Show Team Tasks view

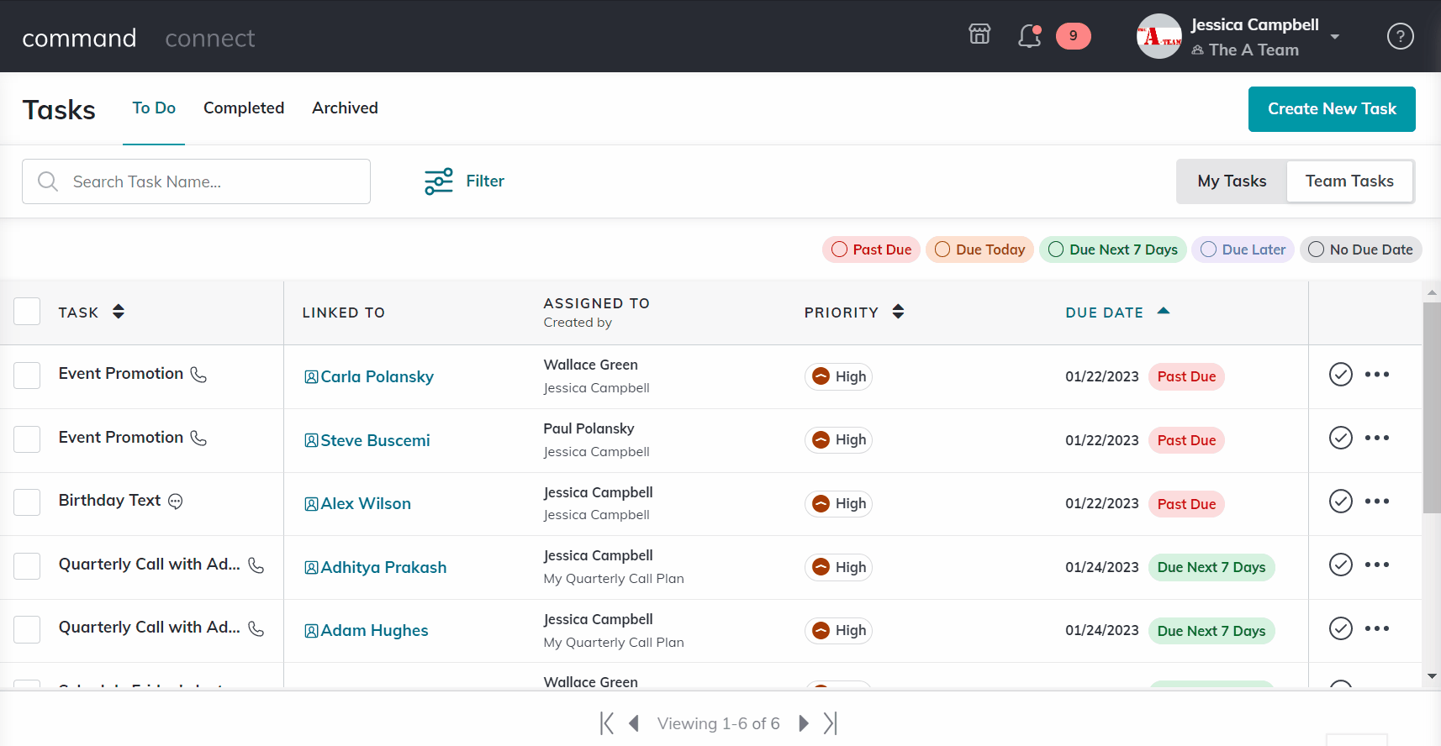click(x=1349, y=181)
